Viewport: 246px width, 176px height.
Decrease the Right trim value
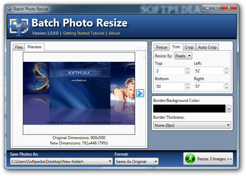(227, 88)
